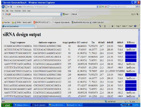This screenshot has width=141, height=108.
Task: Click the Inefficient cell for target position 51
Action: (x=131, y=50)
